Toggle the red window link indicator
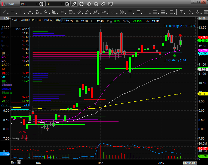Image resolution: width=208 pixels, height=165 pixels. [x=3, y=4]
